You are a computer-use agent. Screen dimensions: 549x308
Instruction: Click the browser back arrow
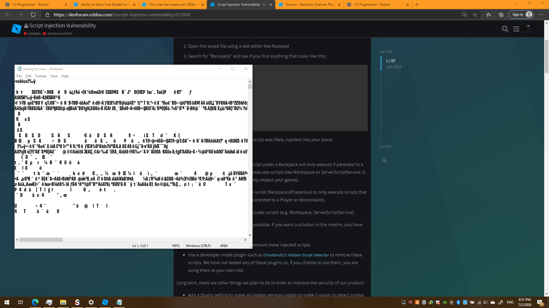coord(8,15)
